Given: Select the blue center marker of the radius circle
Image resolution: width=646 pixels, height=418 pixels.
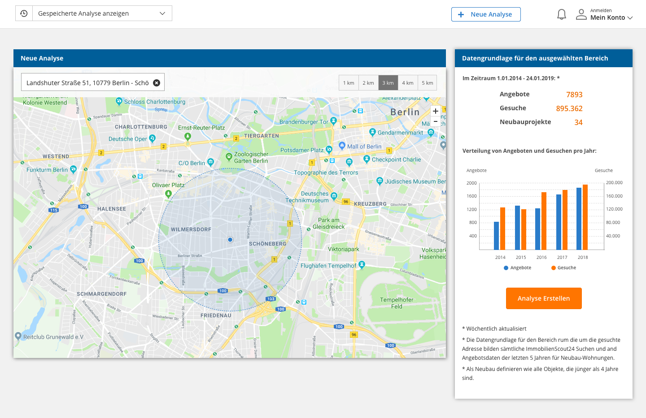Looking at the screenshot, I should 230,240.
